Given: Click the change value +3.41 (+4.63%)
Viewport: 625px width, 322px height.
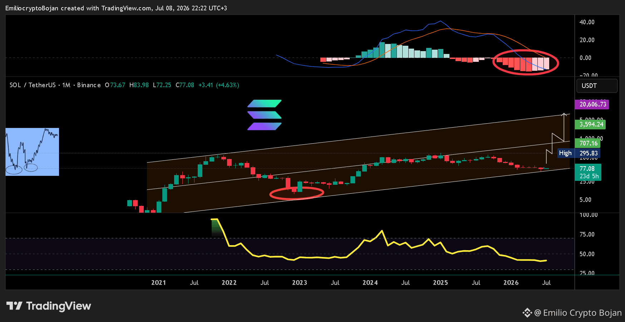Looking at the screenshot, I should (219, 85).
